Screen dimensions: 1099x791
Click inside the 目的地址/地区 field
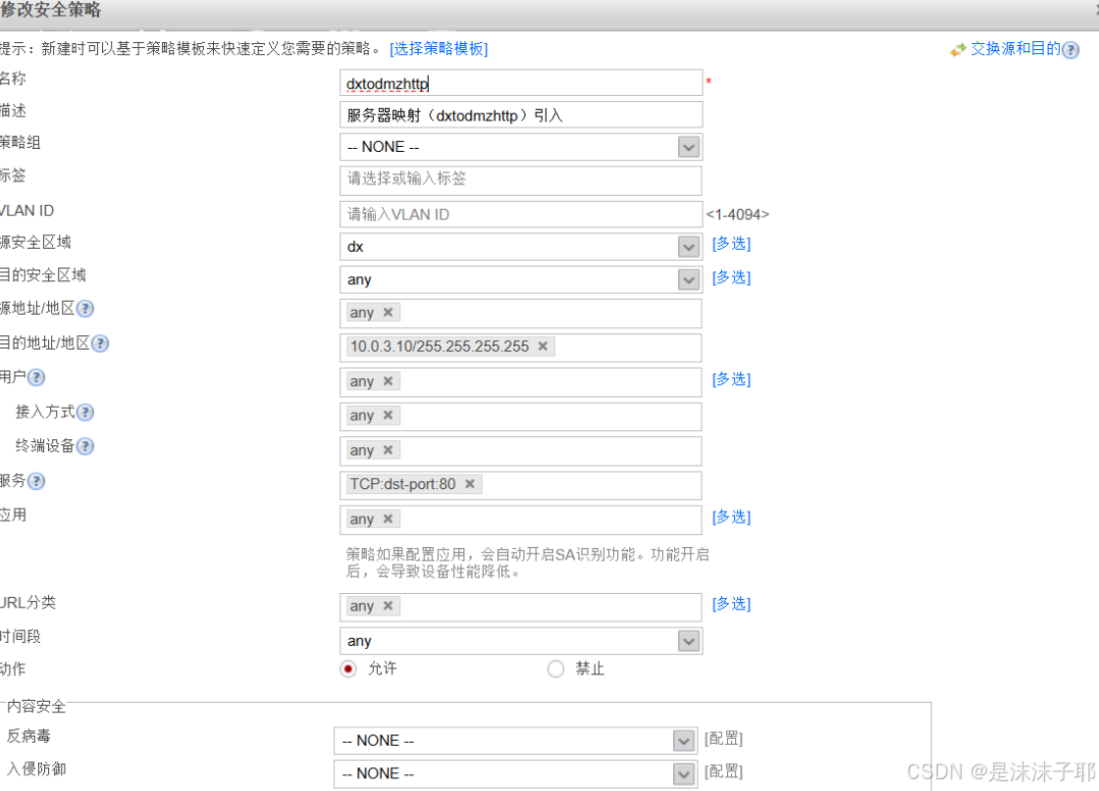(x=521, y=347)
